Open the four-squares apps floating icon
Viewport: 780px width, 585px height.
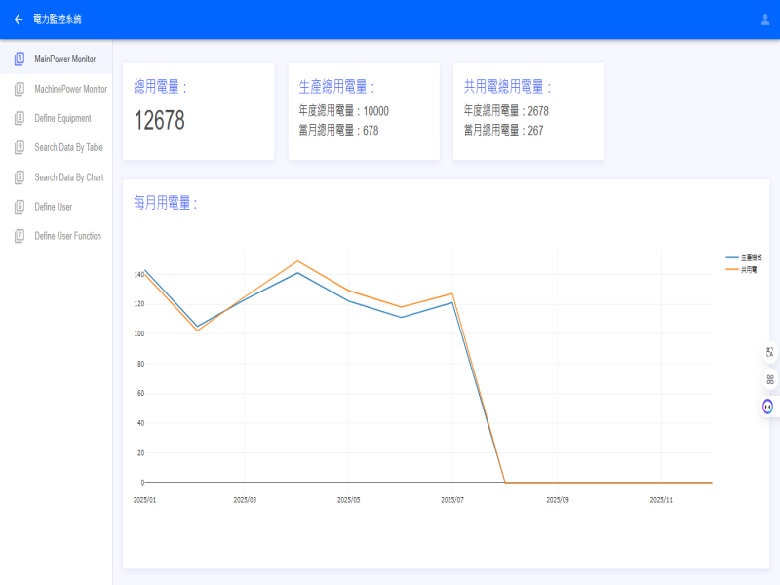click(x=769, y=379)
